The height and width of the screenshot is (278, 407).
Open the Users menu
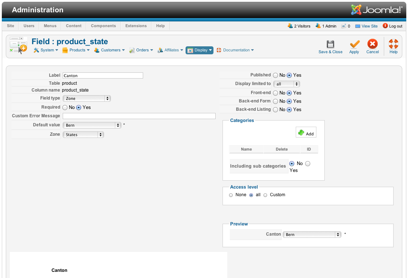pos(29,26)
